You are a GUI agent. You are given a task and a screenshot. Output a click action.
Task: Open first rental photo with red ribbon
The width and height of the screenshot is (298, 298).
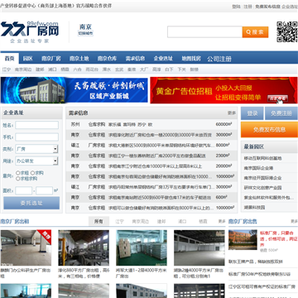click(26, 248)
